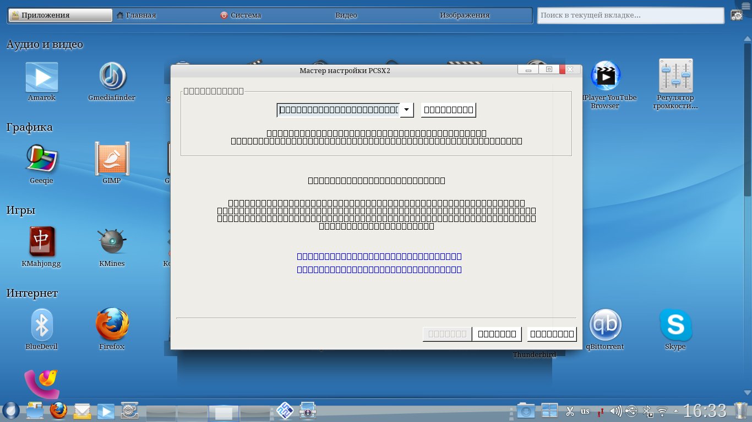Image resolution: width=752 pixels, height=422 pixels.
Task: Click the middle button at the wizard bottom
Action: 497,334
